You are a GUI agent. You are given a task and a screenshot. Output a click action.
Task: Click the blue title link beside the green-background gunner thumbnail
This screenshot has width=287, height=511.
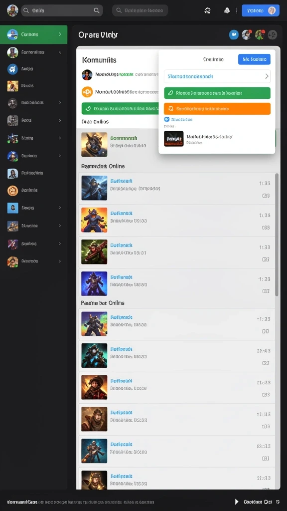tap(122, 245)
